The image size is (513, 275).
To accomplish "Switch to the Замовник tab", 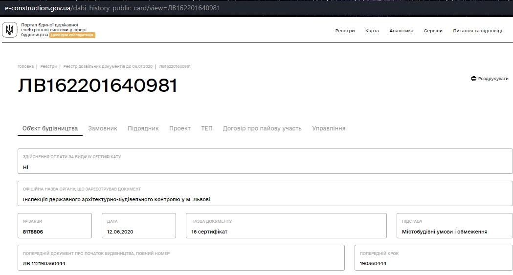I will [103, 128].
